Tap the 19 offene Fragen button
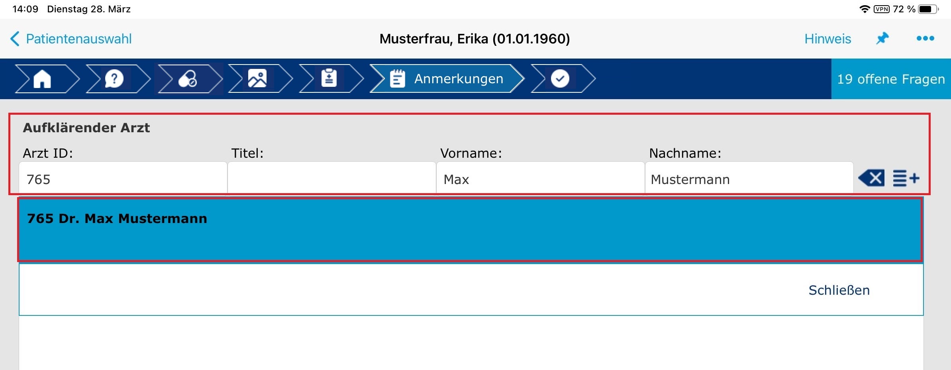This screenshot has width=951, height=370. 891,79
